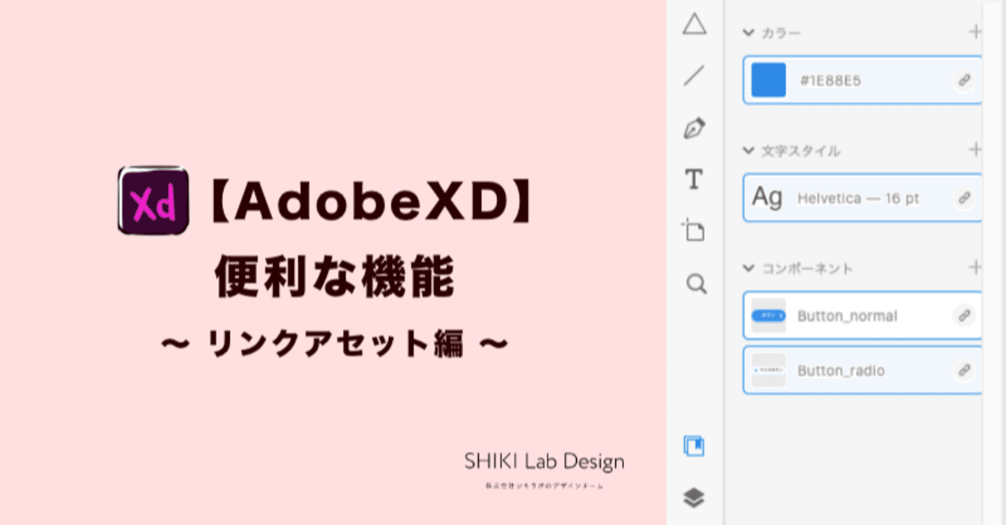
Task: Click the Adobe XD logo icon
Action: (x=153, y=200)
